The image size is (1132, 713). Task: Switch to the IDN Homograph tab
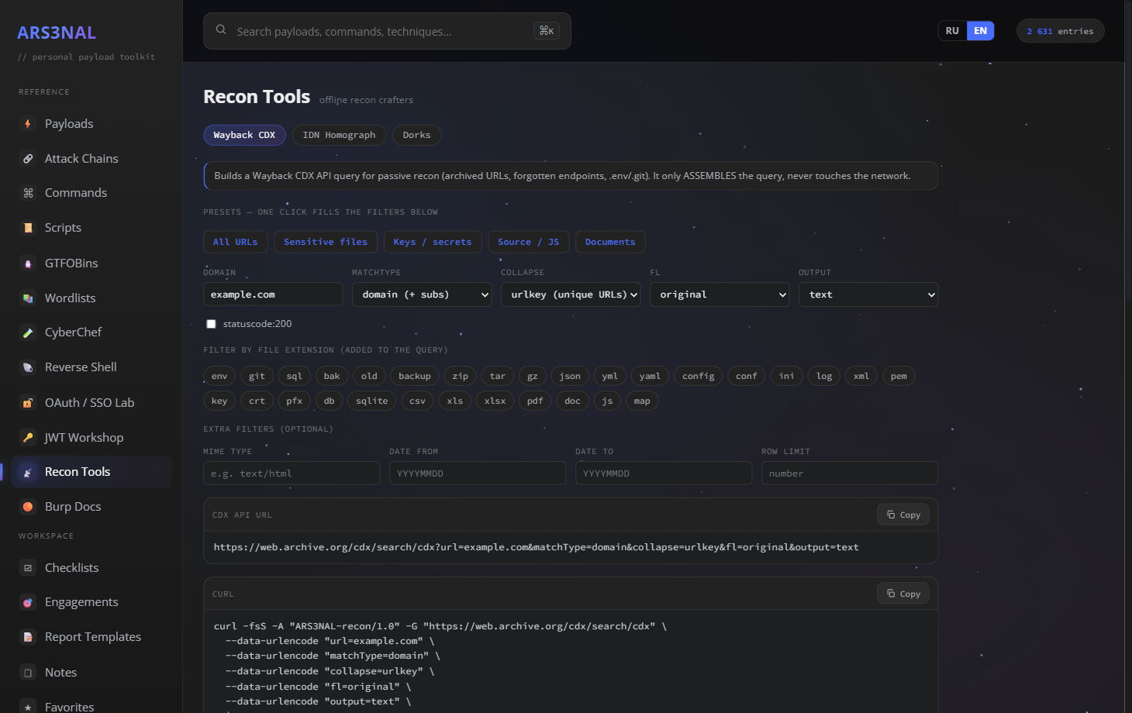339,135
